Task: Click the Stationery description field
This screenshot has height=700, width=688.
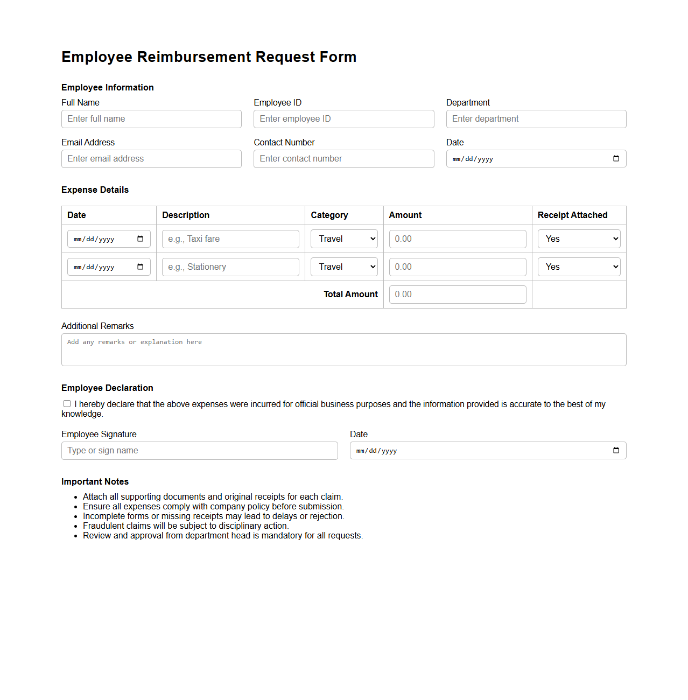Action: tap(230, 267)
